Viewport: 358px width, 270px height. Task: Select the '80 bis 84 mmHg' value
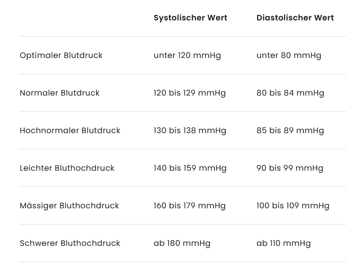click(290, 93)
